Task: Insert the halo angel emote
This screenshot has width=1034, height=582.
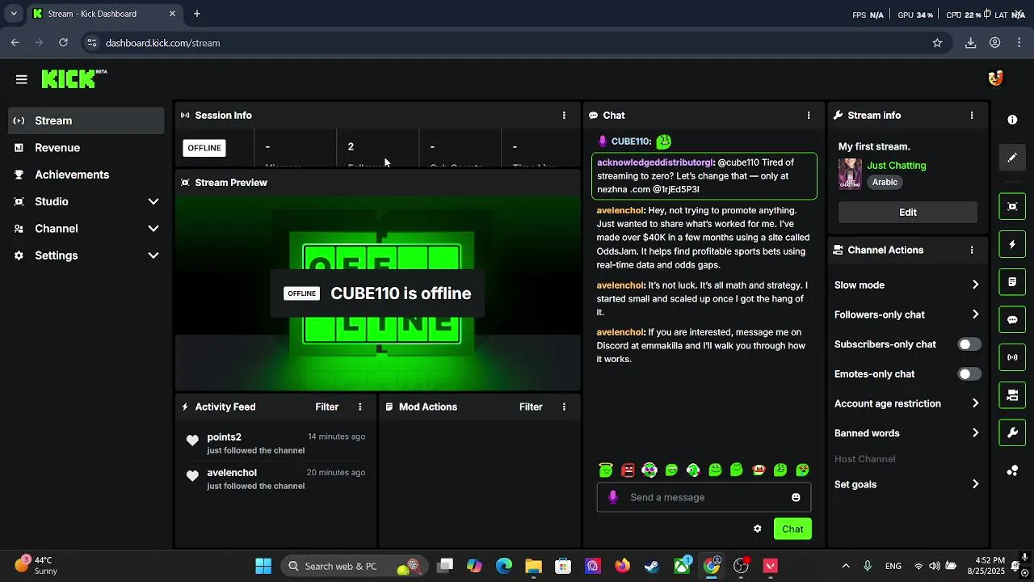Action: pos(606,470)
